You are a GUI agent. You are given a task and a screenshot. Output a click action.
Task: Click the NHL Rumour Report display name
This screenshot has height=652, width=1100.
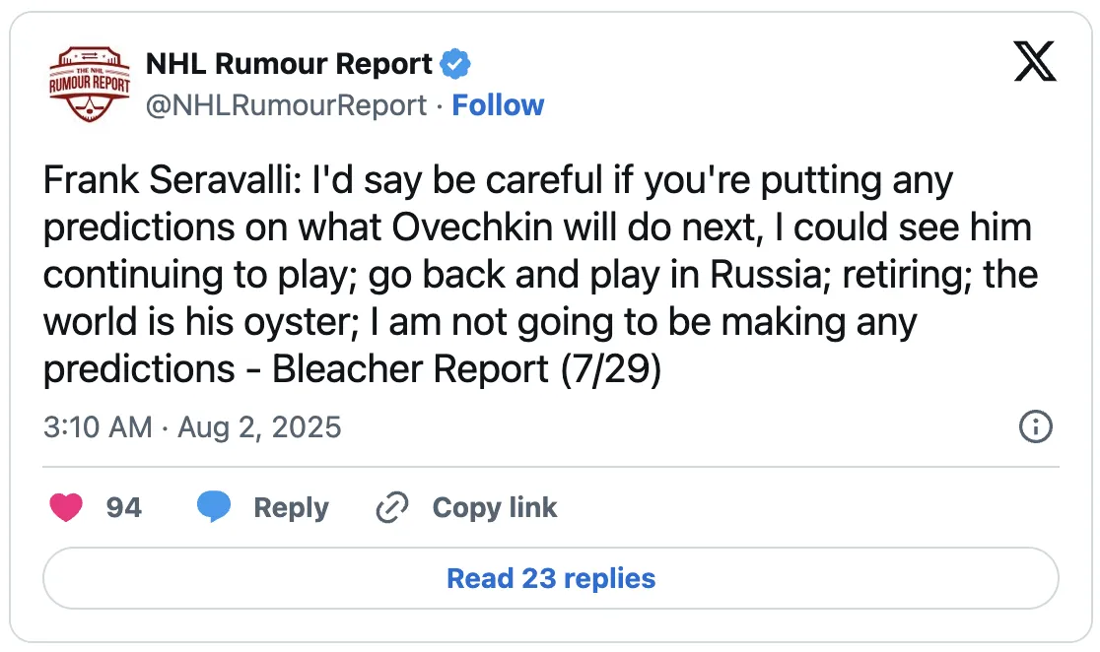tap(289, 64)
